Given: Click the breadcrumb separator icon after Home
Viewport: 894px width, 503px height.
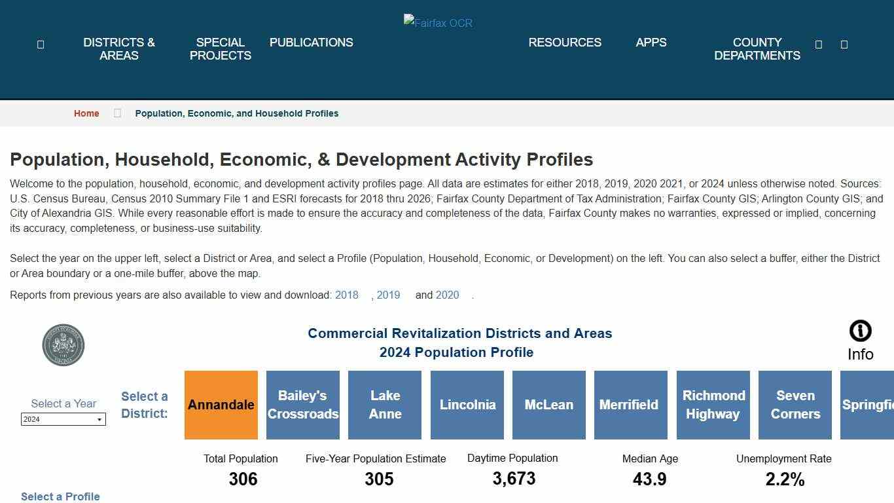Looking at the screenshot, I should click(x=117, y=113).
